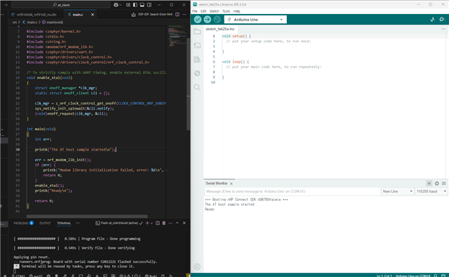Close the Serial Monitor tab
The image size is (449, 277).
(231, 183)
